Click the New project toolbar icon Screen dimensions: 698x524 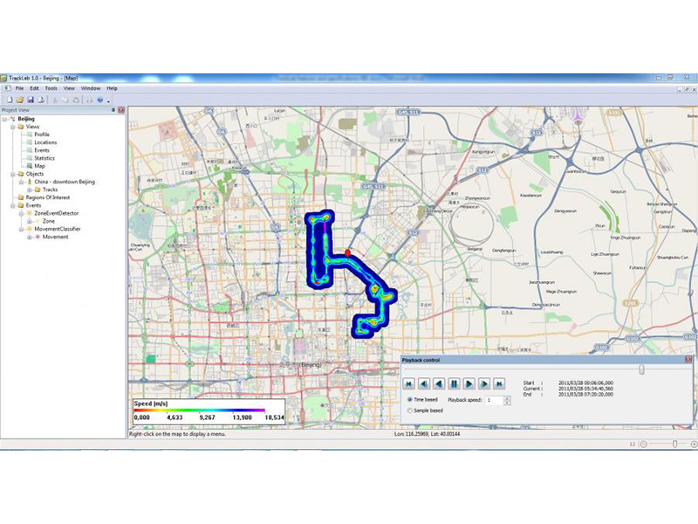[x=9, y=99]
